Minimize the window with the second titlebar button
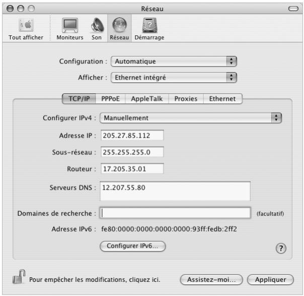Image resolution: width=304 pixels, height=296 pixels. (21, 9)
